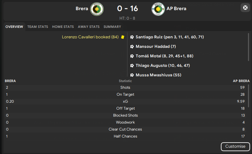
Task: Select the Away Stats tab
Action: [89, 27]
